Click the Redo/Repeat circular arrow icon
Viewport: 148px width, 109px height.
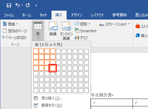[28, 5]
